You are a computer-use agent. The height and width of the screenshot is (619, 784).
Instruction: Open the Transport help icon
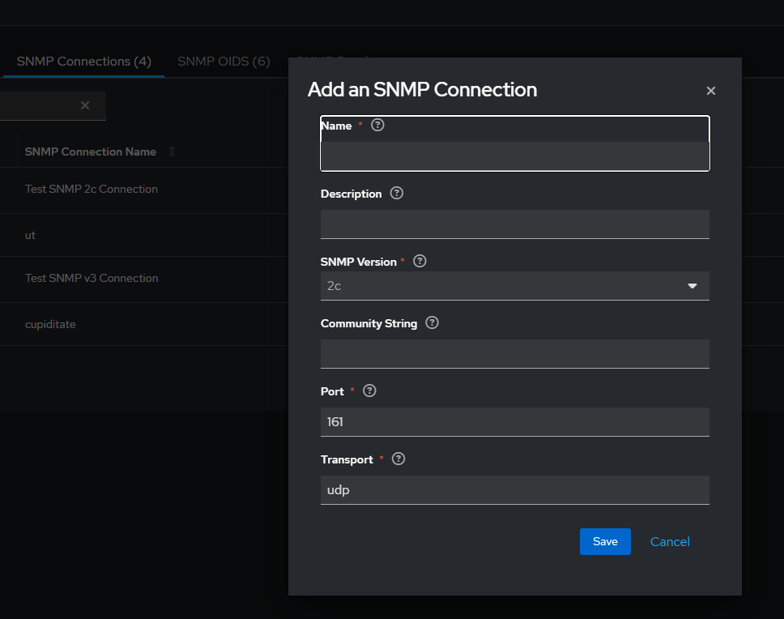(398, 459)
